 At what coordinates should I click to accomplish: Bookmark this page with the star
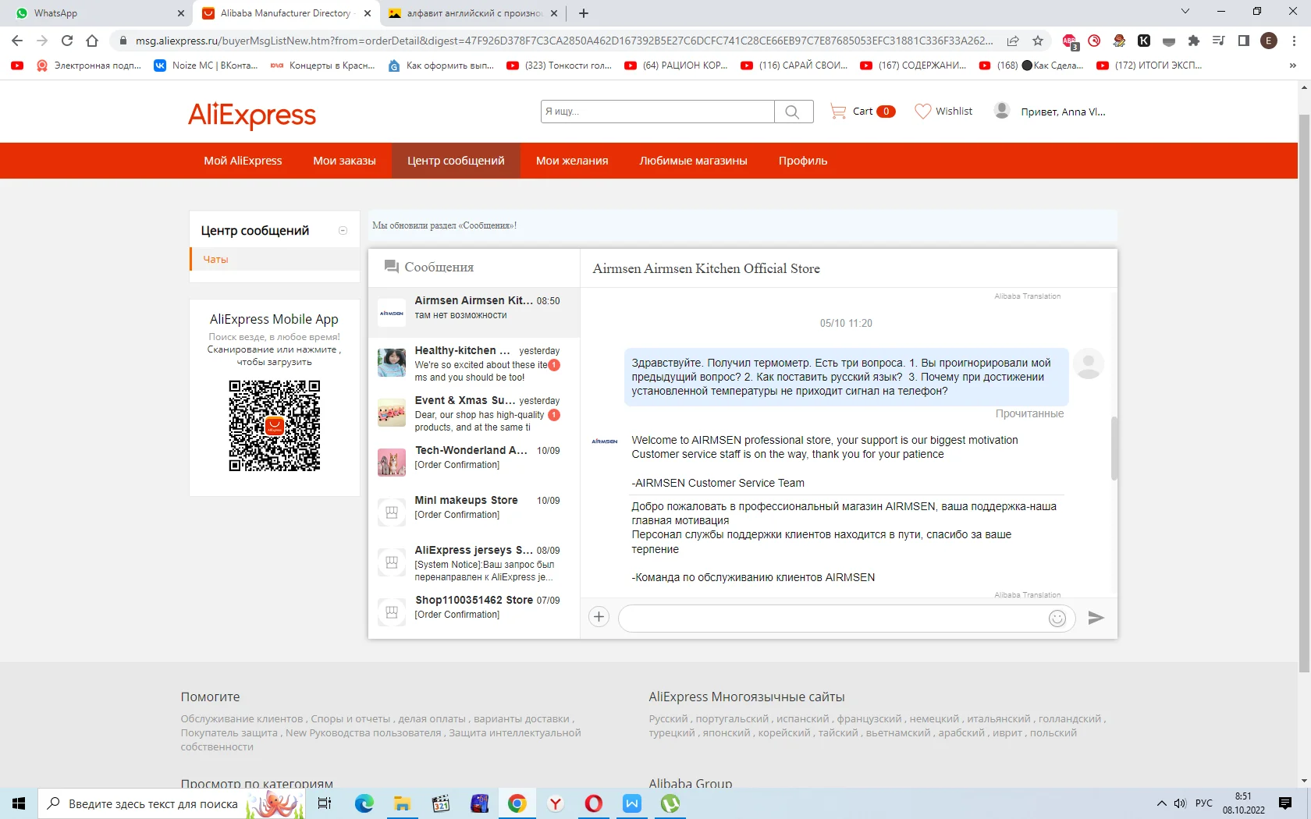coord(1038,41)
